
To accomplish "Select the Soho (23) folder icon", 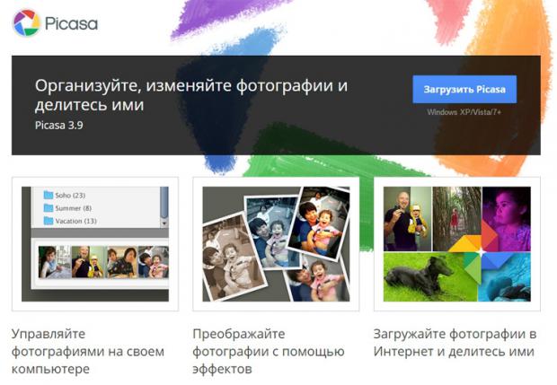I will 48,195.
